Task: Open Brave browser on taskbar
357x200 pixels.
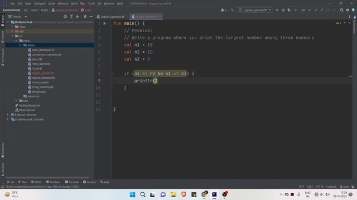Action: pos(184,194)
